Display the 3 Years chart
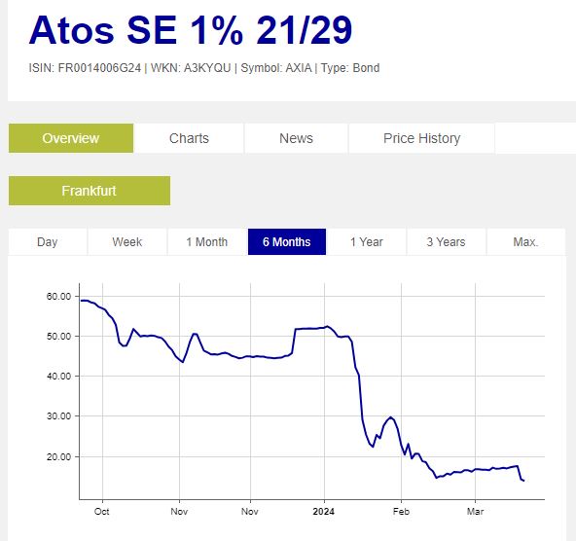 click(446, 241)
